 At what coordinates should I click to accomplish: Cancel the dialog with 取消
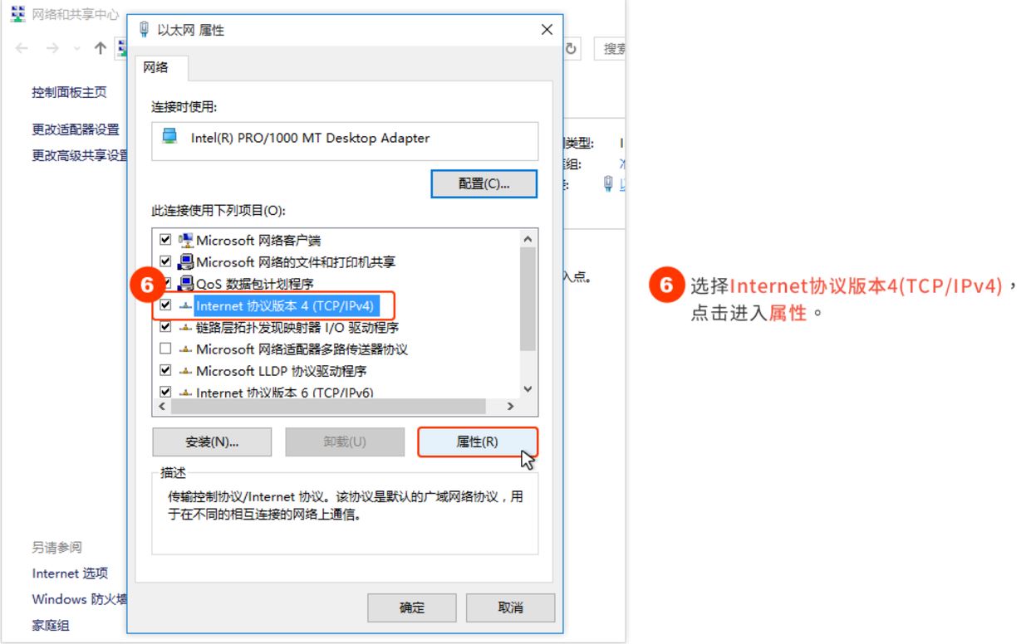pos(511,608)
